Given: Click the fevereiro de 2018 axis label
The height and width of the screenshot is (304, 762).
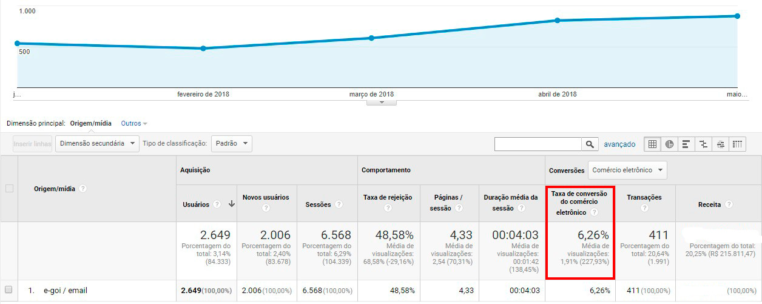Looking at the screenshot, I should point(203,94).
